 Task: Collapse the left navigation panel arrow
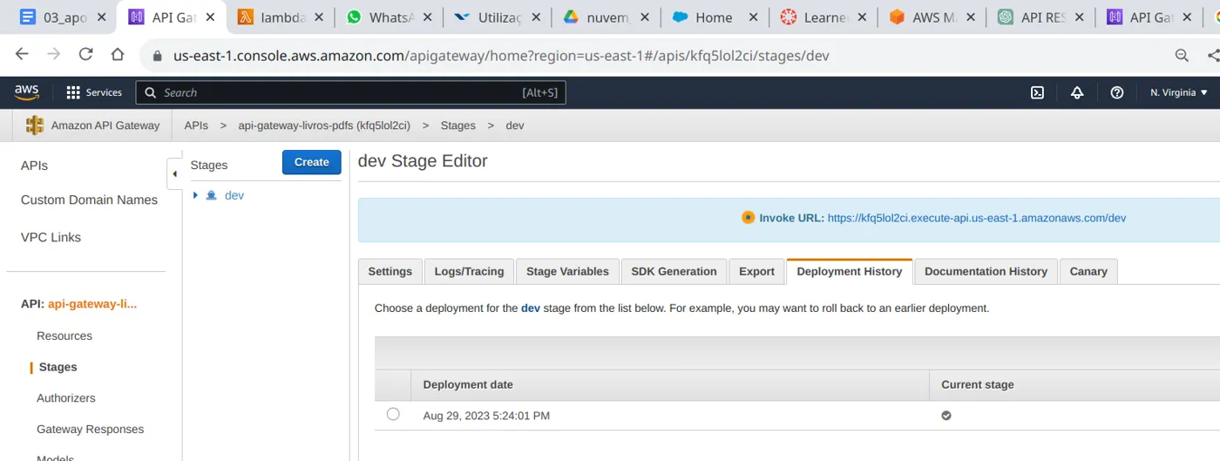[174, 173]
